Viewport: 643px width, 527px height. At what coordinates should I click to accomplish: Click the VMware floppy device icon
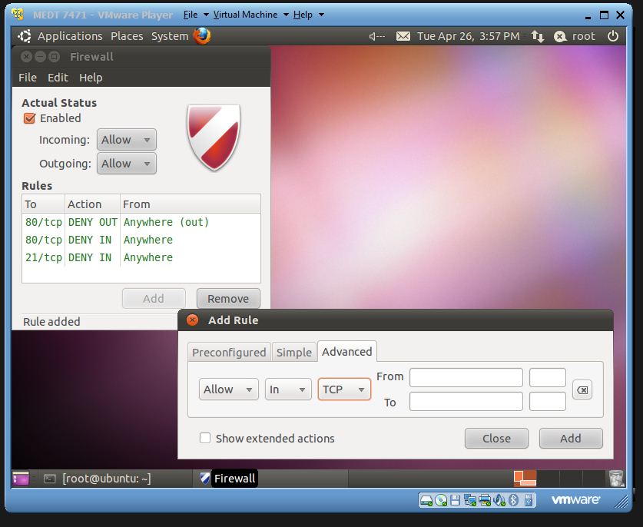coord(456,500)
